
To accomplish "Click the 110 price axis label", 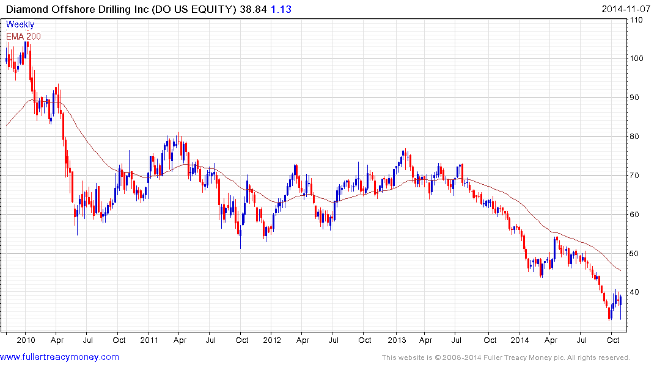I will 636,20.
